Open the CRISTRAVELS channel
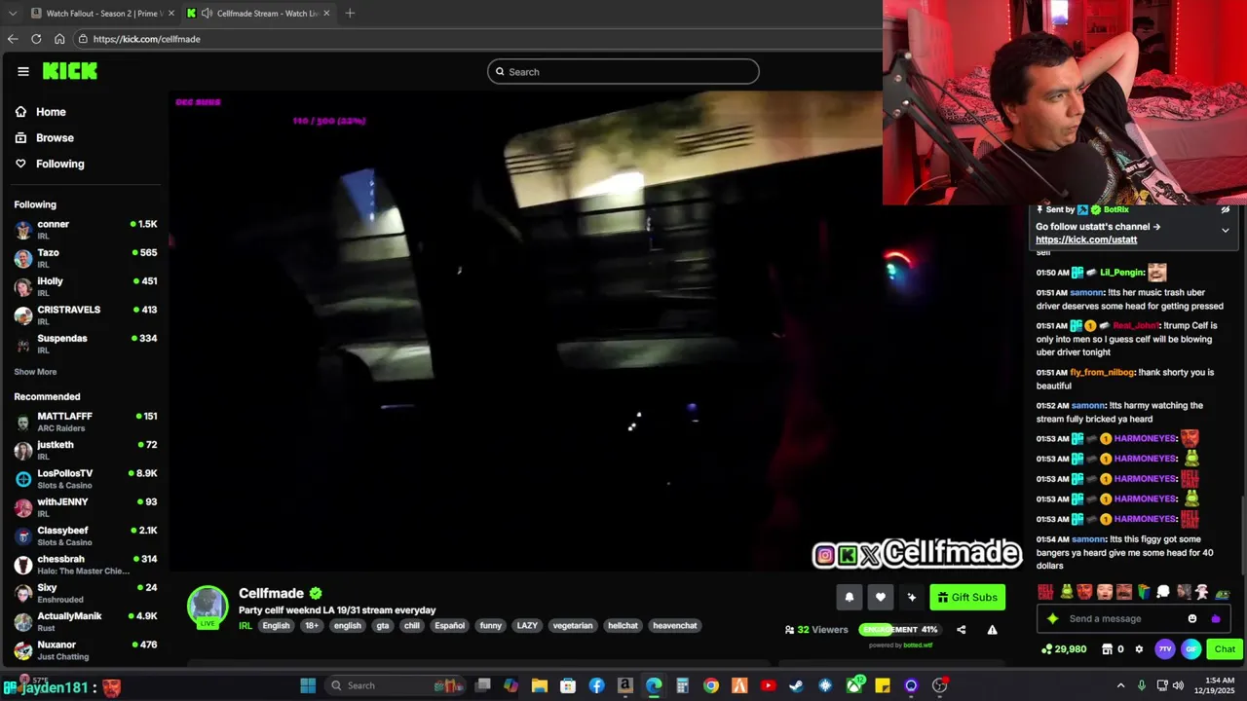The width and height of the screenshot is (1247, 701). [86, 314]
